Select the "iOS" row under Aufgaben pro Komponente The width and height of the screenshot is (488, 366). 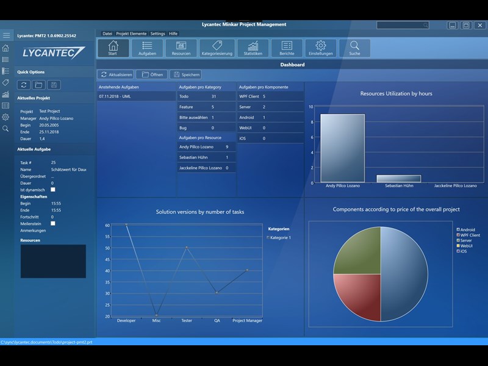(270, 138)
